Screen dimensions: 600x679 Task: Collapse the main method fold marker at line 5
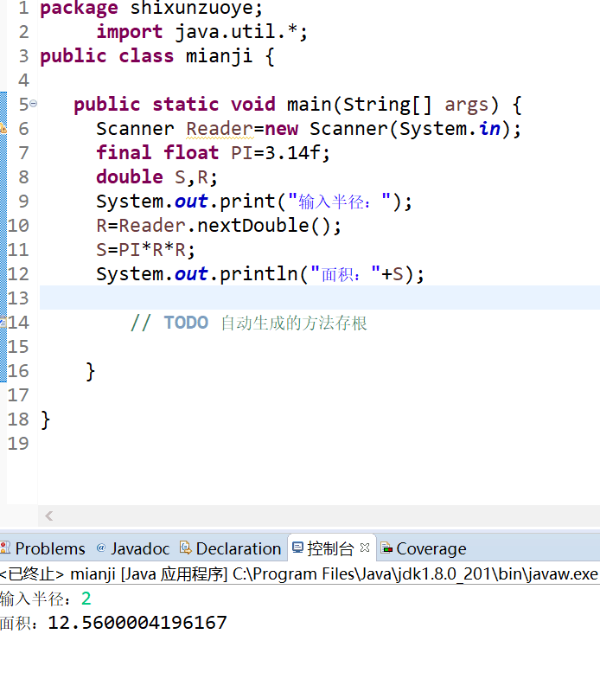34,104
